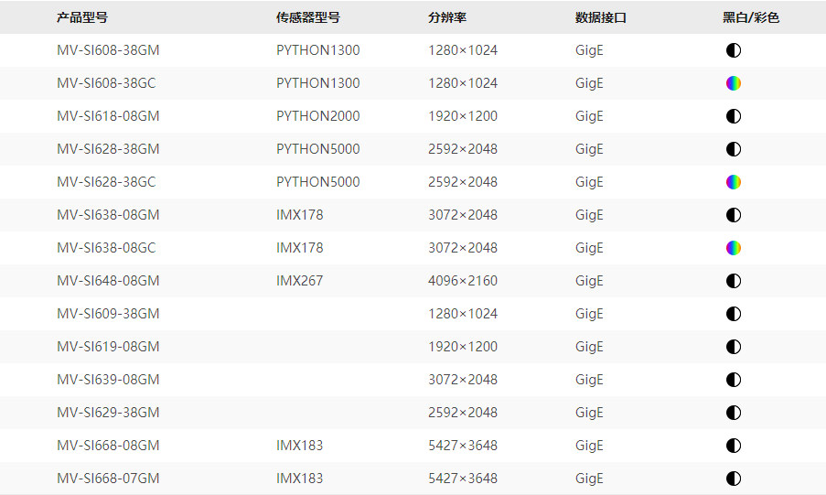This screenshot has width=826, height=495.
Task: Open the MV-SI628-38GM product link
Action: (x=108, y=149)
